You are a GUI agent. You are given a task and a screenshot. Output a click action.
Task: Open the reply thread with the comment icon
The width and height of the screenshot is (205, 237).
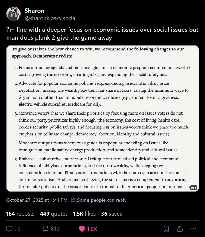[10, 229]
